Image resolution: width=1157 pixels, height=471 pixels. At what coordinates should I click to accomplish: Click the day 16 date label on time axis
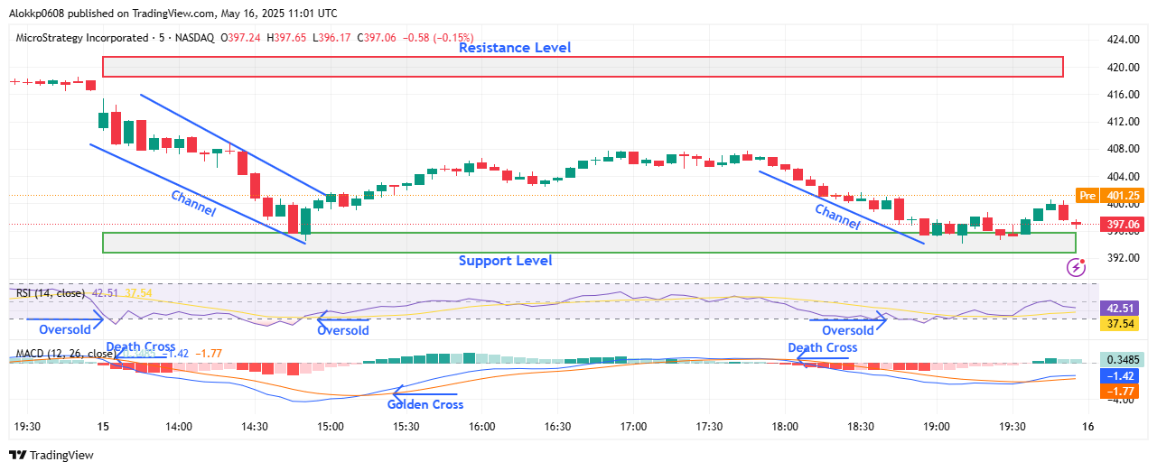[1089, 427]
